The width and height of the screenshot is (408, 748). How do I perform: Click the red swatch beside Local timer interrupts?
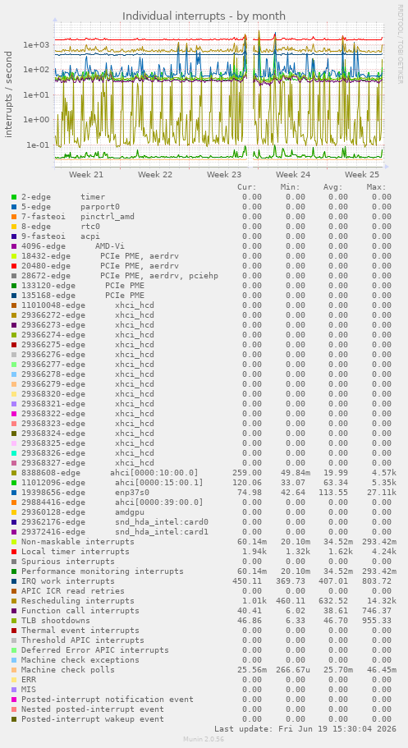14,552
